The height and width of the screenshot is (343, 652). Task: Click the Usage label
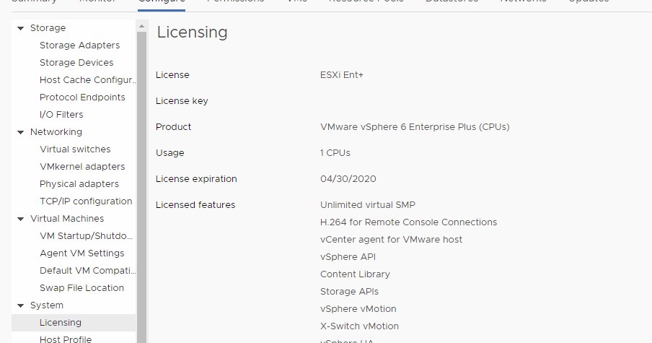tap(169, 153)
